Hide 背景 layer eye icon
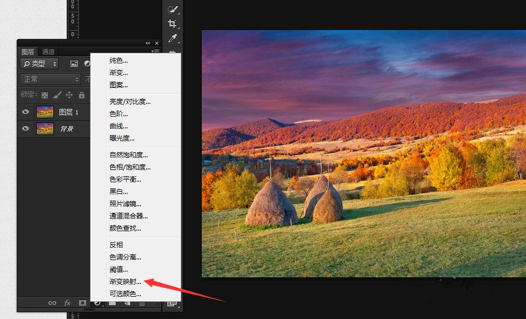Screen dimensions: 526x319 [26, 128]
